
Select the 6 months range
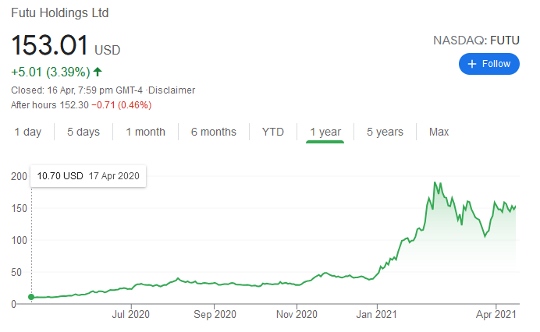[213, 132]
